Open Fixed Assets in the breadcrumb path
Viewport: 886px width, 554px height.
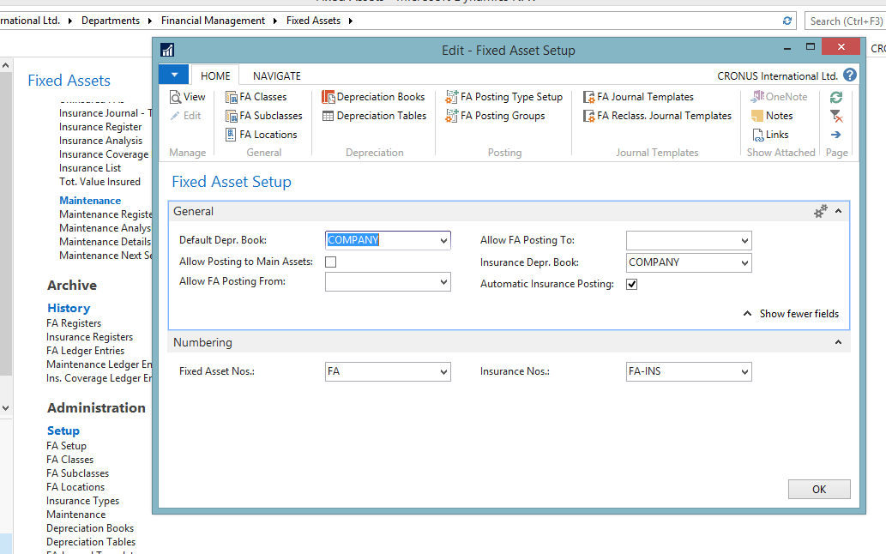313,20
